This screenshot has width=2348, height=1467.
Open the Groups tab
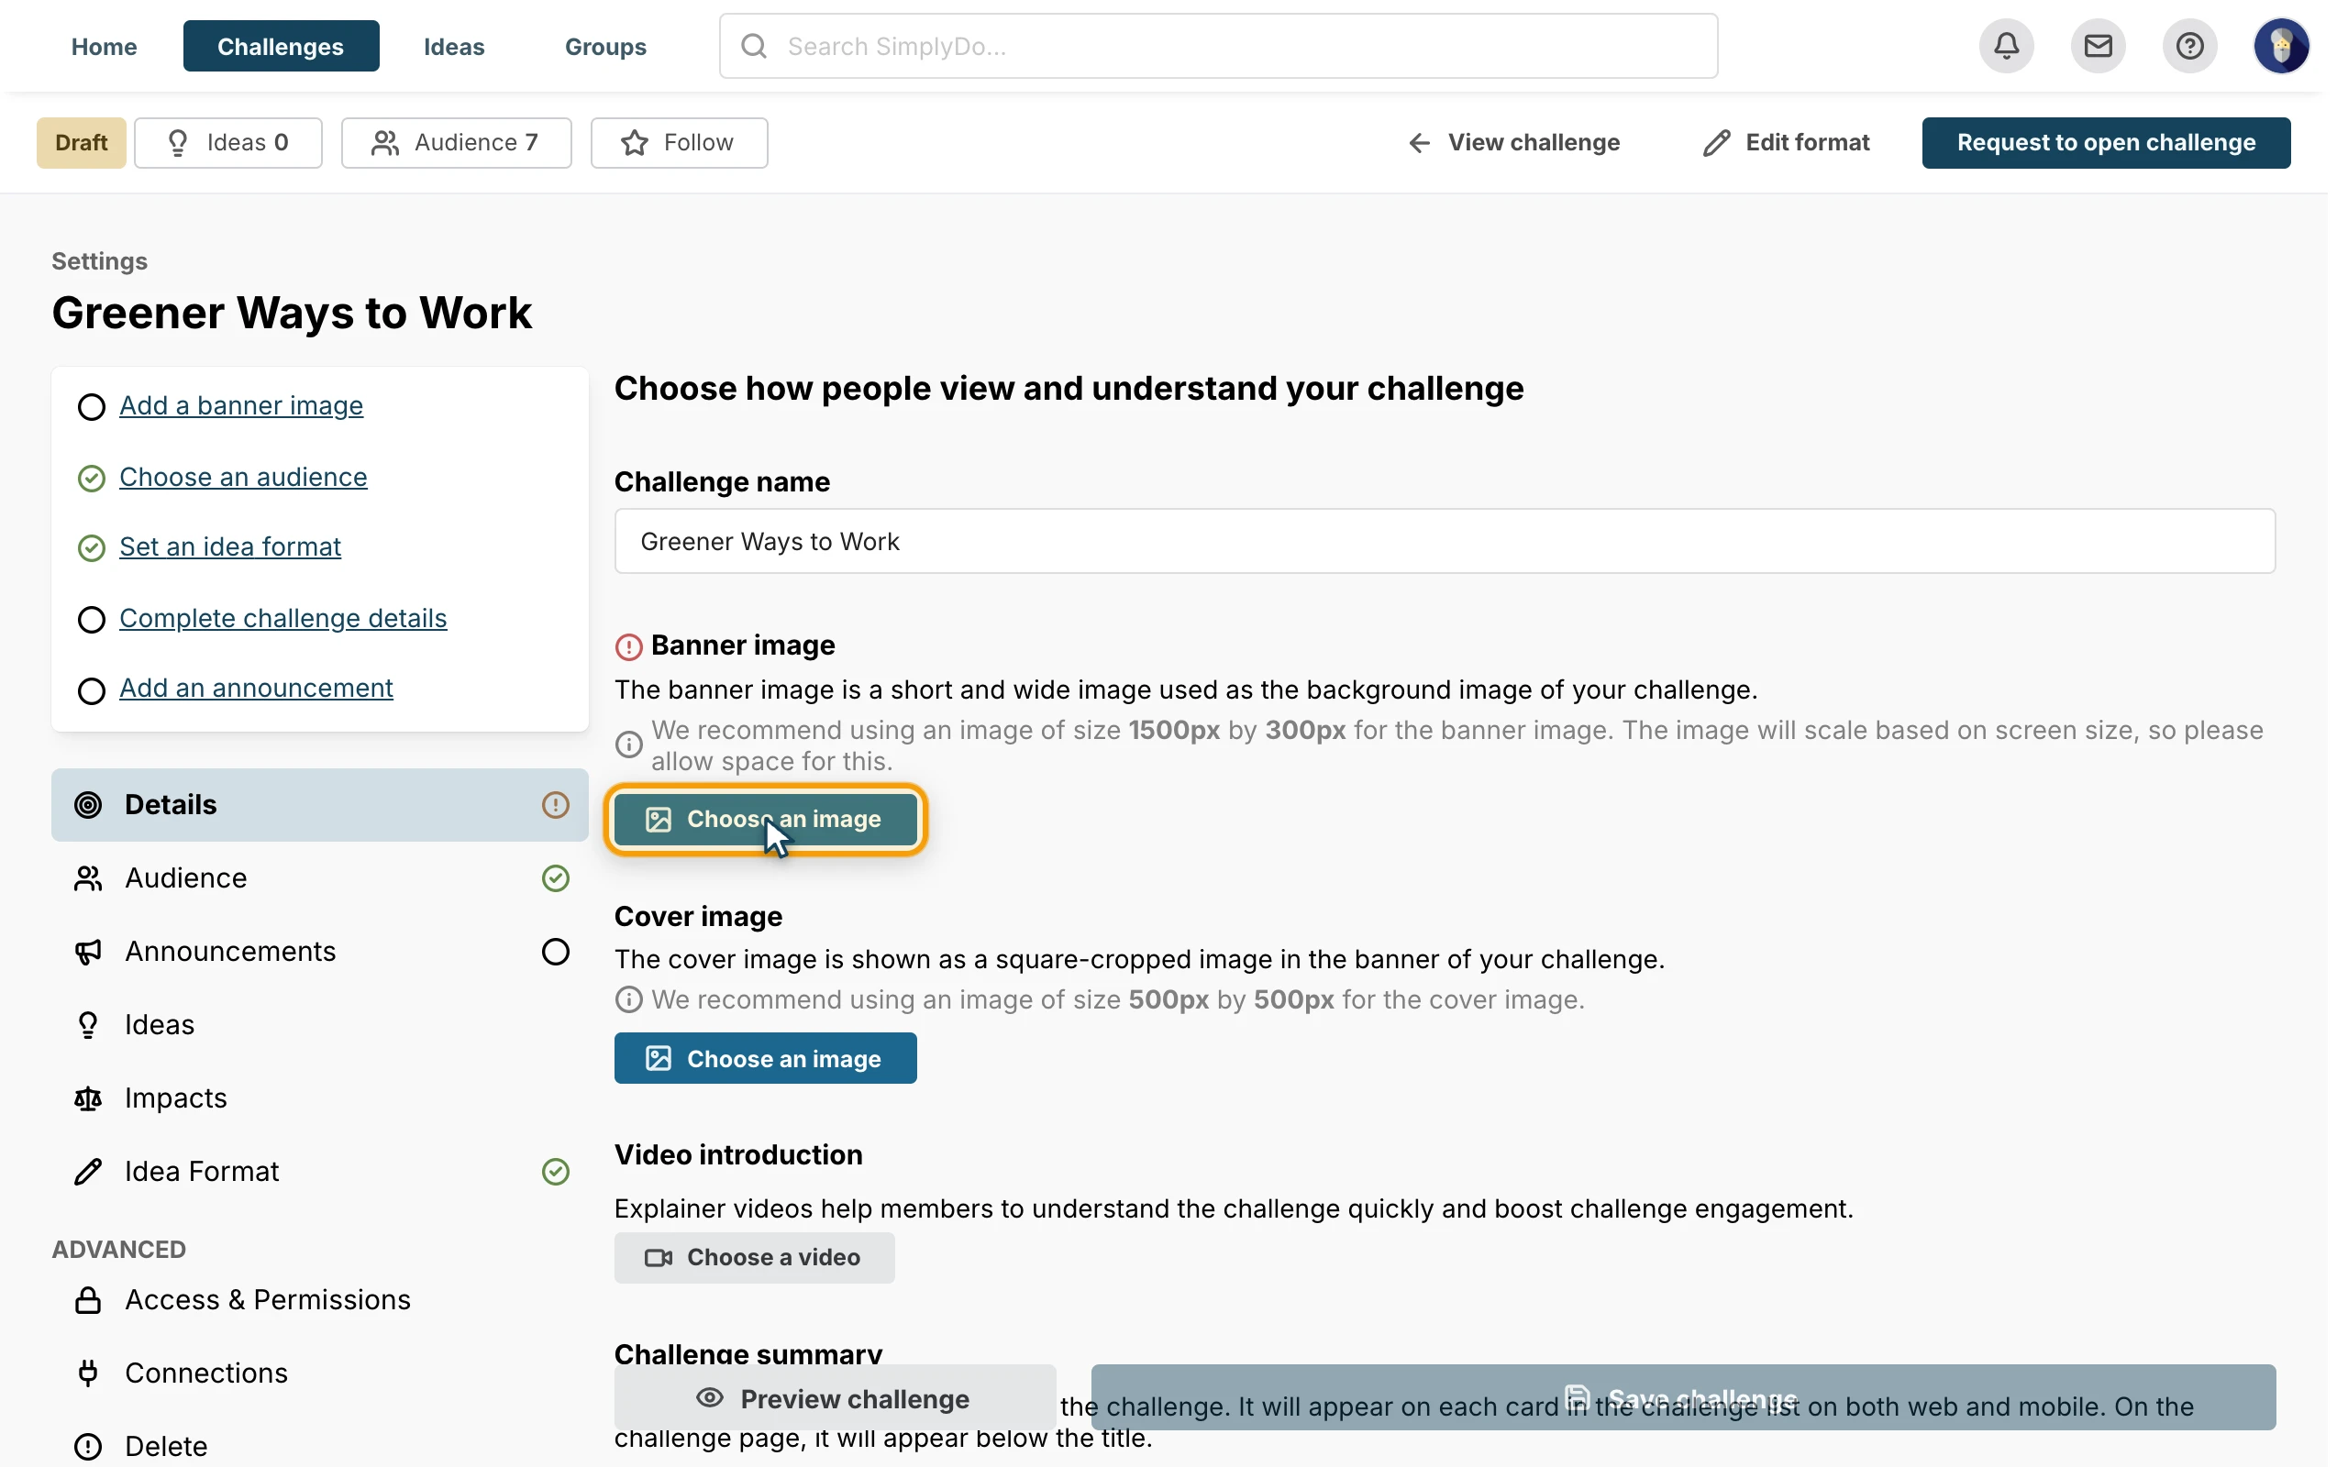click(x=605, y=47)
